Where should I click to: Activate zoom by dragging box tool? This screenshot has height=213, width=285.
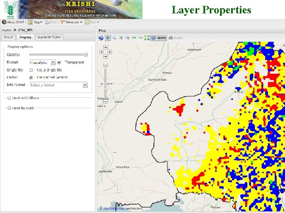point(114,38)
